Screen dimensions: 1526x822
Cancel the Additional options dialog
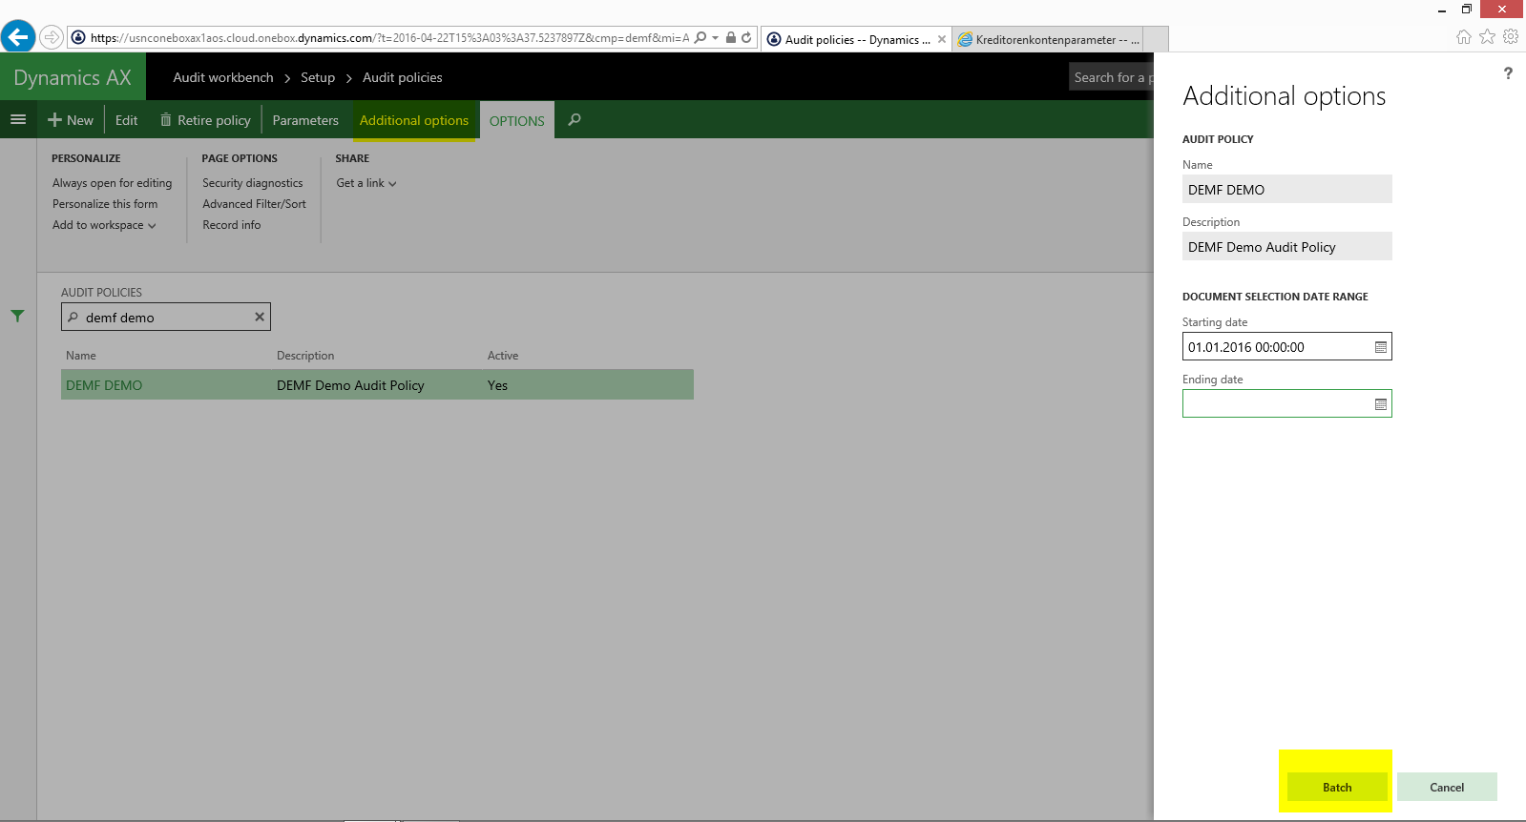1446,787
